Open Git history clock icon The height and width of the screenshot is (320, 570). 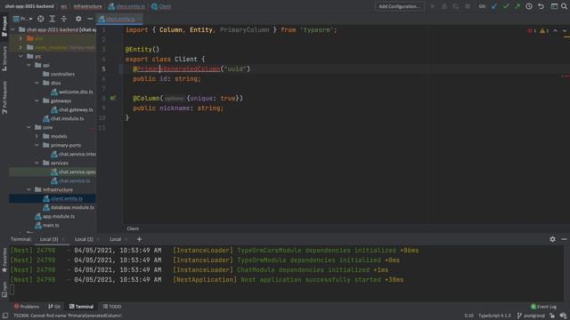[529, 6]
